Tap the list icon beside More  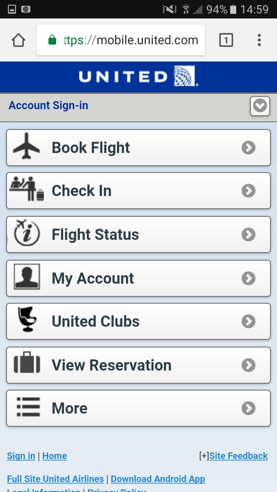28,407
